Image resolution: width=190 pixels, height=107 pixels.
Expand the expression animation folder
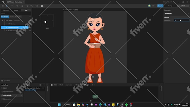coord(2,99)
